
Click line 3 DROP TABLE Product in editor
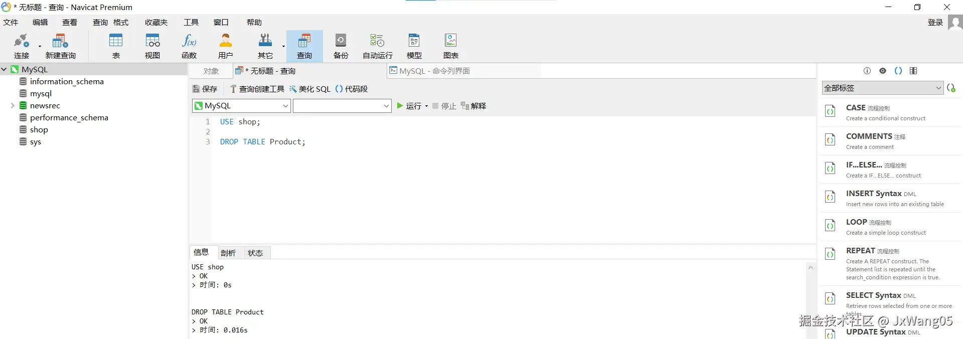point(262,142)
